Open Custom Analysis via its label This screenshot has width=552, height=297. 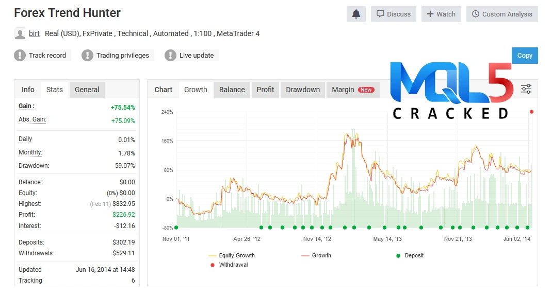[507, 14]
